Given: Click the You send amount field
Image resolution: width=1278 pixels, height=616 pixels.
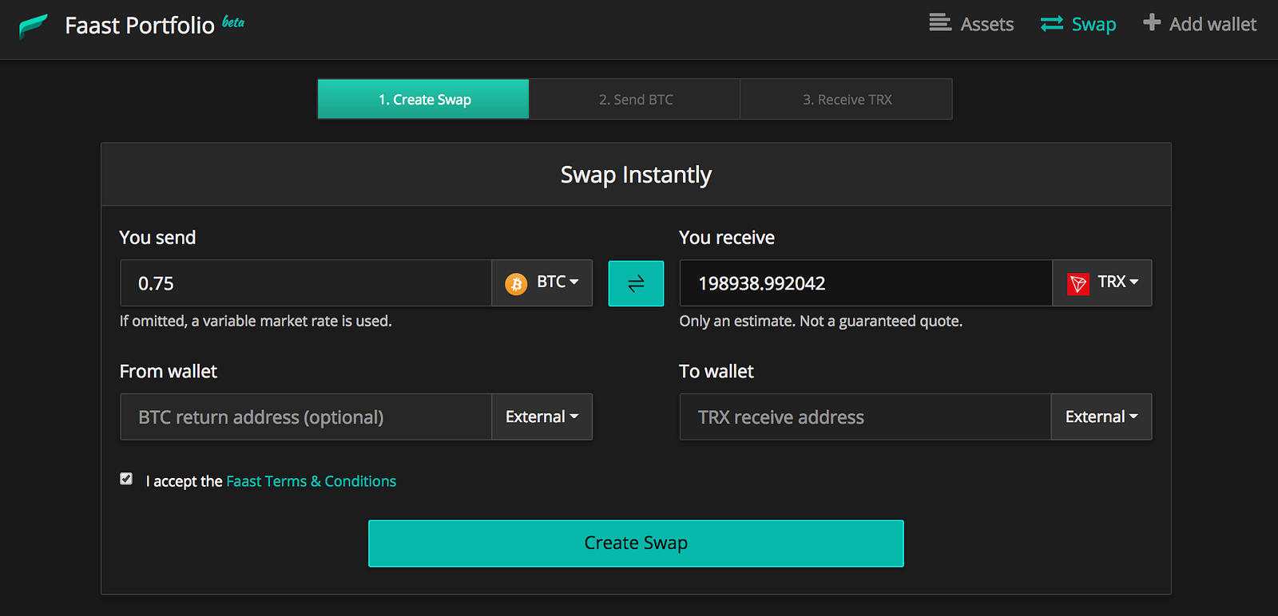Looking at the screenshot, I should [x=306, y=283].
